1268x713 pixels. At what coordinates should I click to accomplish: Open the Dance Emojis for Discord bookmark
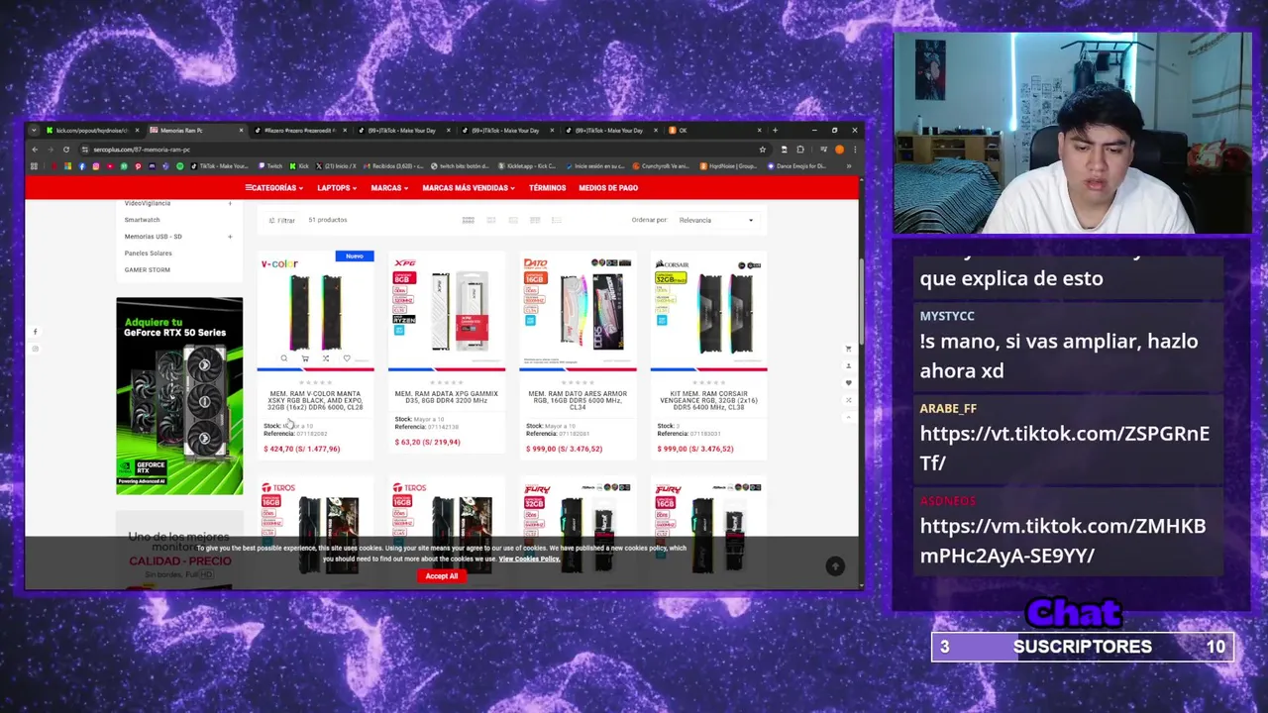point(796,166)
